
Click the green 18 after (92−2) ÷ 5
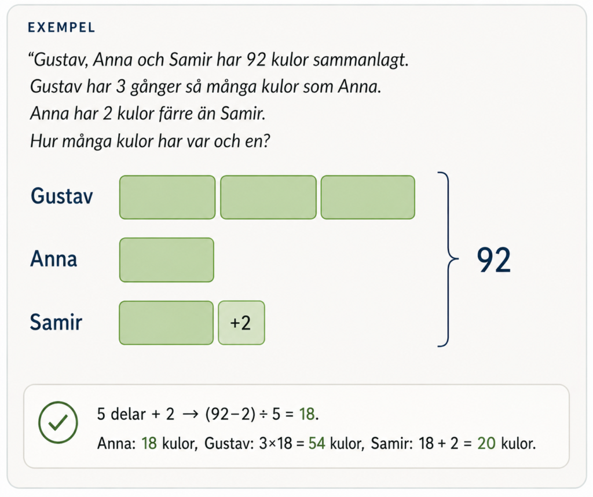(307, 414)
